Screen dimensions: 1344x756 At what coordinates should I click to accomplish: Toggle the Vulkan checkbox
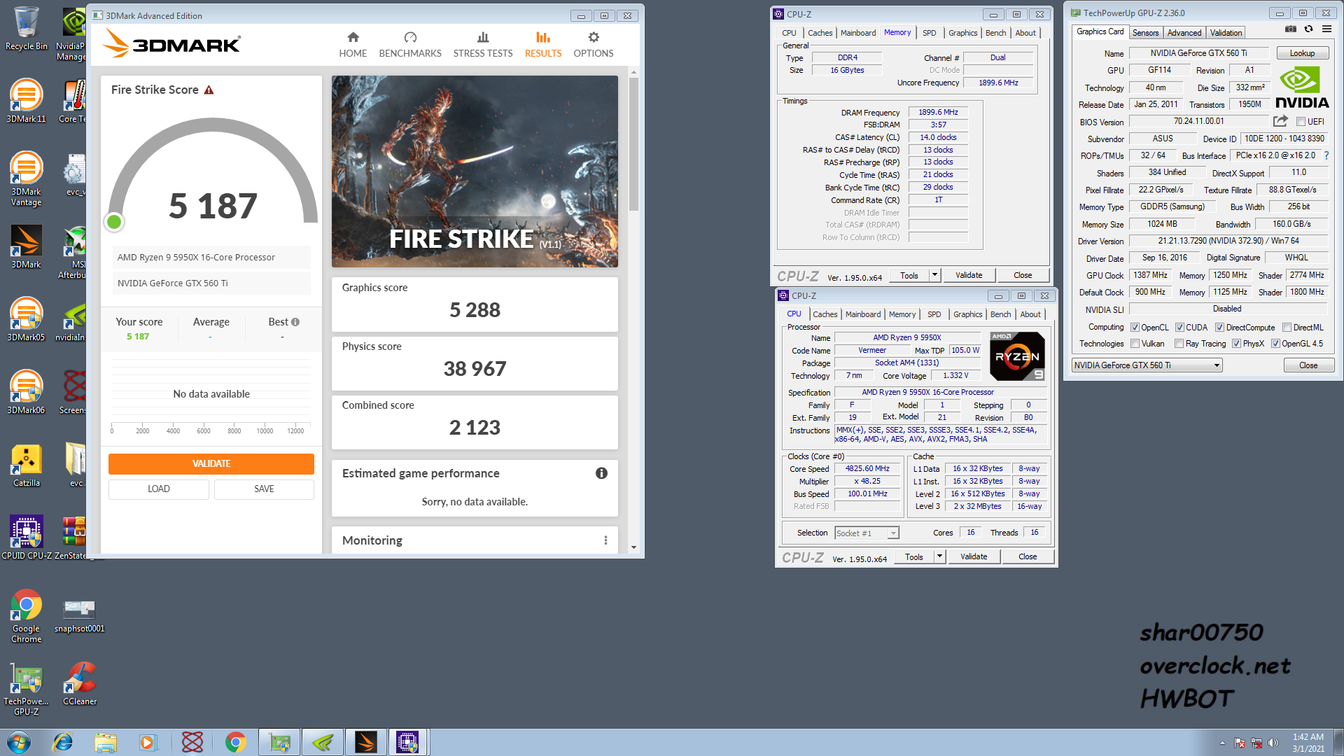(1135, 344)
